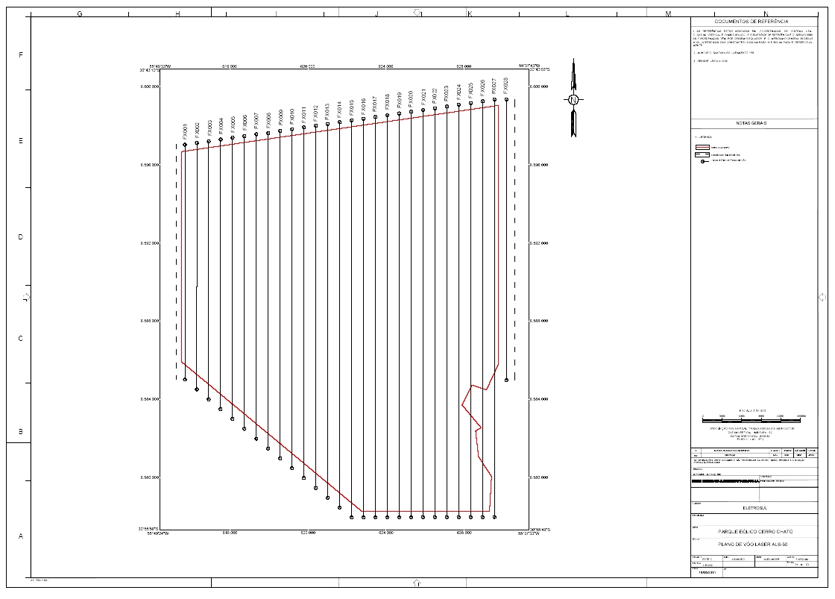Click the NOTAS GERAIS section header

coord(751,123)
